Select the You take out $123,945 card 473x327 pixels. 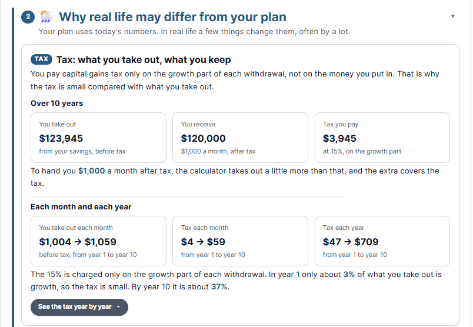98,138
